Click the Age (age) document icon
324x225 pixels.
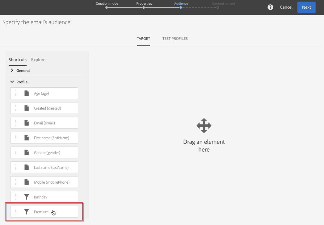pyautogui.click(x=27, y=93)
